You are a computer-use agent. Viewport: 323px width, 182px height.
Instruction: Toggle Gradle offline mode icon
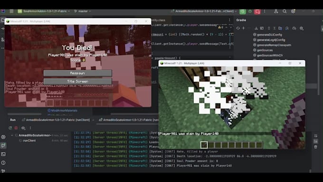click(x=294, y=28)
